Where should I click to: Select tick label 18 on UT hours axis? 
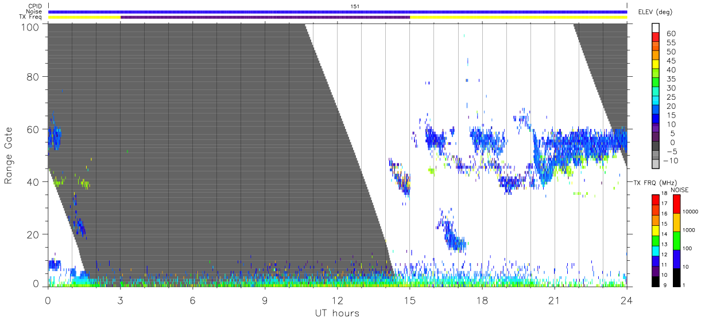point(482,300)
